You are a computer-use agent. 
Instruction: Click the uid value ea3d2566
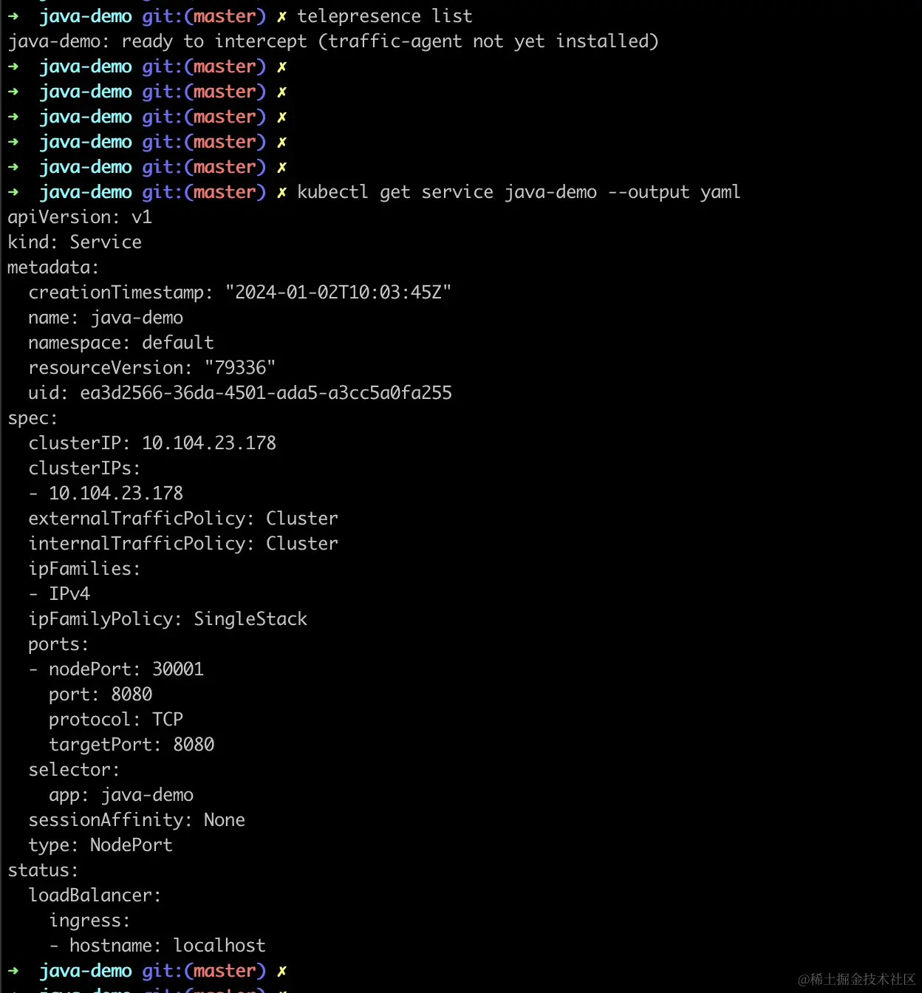point(265,393)
